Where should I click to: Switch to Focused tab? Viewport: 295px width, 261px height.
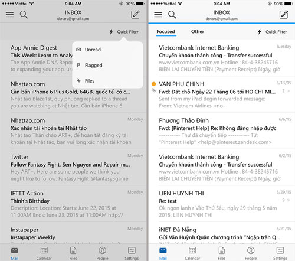[166, 32]
